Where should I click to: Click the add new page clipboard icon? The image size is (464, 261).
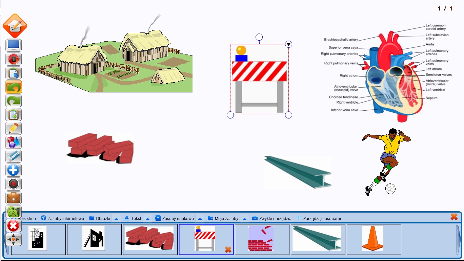pos(14,115)
